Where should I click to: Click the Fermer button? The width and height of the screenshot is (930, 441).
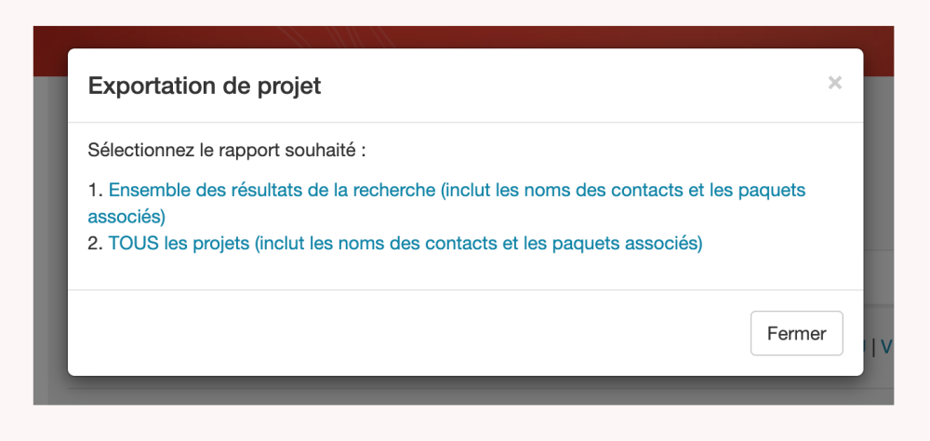[x=796, y=333]
